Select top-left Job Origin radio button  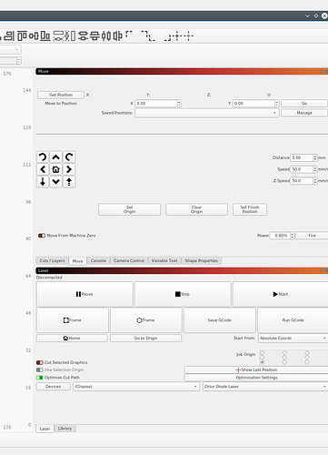(x=263, y=353)
